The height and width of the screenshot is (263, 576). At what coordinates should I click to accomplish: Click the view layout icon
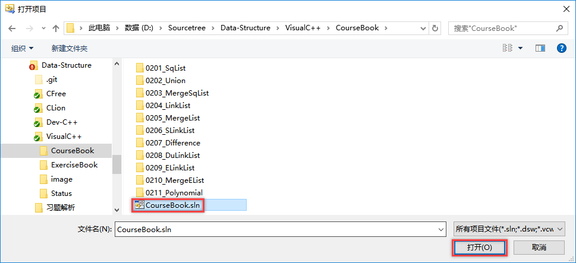click(507, 48)
